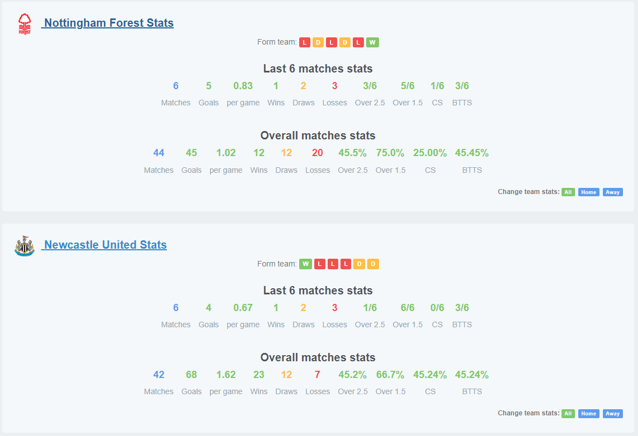Viewport: 638px width, 436px height.
Task: Click Nottingham Forest's first orange D form badge
Action: point(318,42)
